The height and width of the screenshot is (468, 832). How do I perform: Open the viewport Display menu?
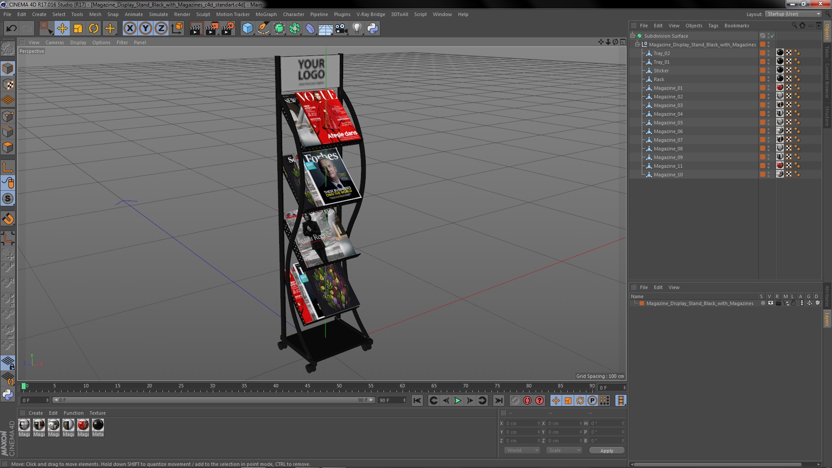[78, 42]
